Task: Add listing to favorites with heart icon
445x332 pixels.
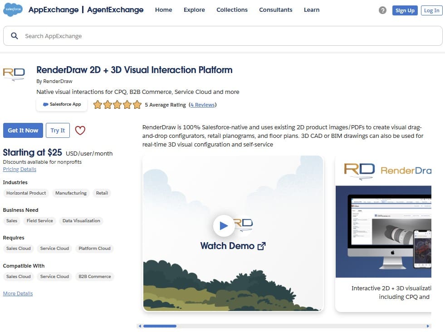Action: pyautogui.click(x=80, y=131)
